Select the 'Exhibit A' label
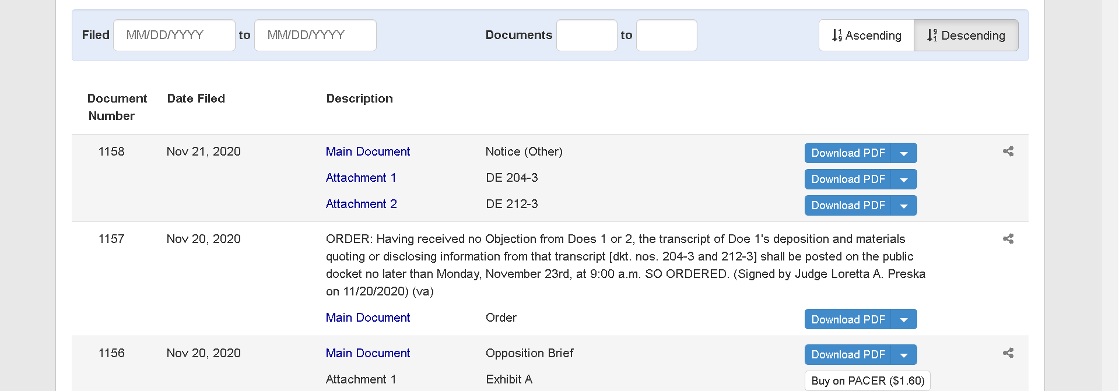The image size is (1119, 391). click(509, 379)
